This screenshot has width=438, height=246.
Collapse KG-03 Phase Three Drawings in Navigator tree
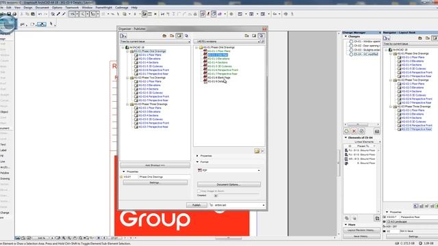click(391, 107)
